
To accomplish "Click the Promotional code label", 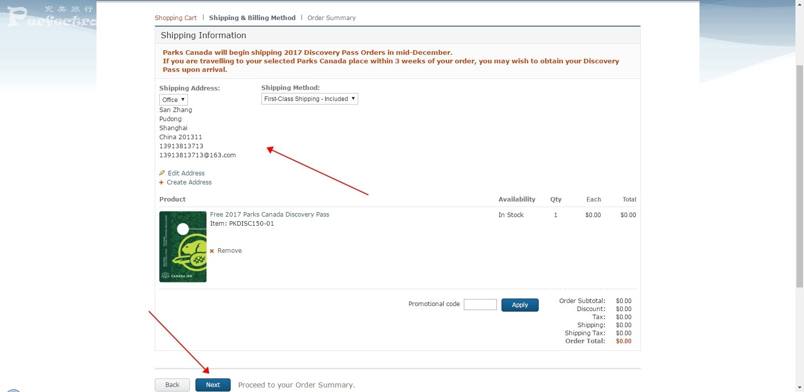I will 434,304.
